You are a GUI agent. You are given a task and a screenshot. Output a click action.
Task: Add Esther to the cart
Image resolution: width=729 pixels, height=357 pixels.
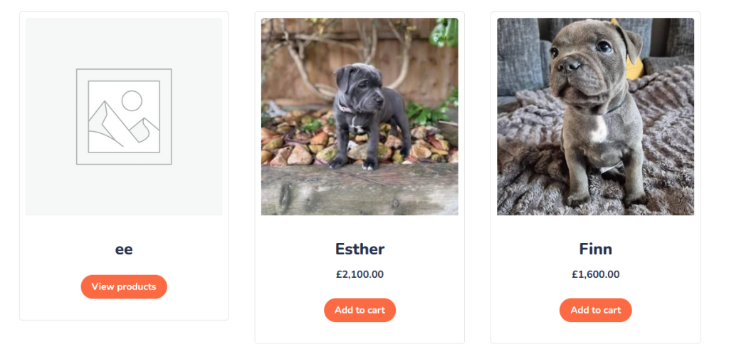[x=360, y=310]
